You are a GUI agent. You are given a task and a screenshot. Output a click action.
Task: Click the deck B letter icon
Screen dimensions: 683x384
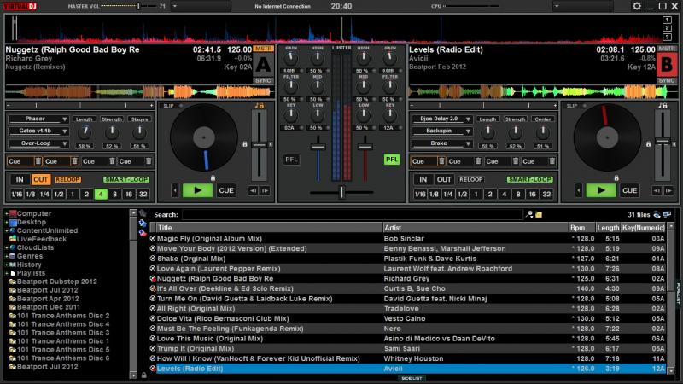(665, 64)
